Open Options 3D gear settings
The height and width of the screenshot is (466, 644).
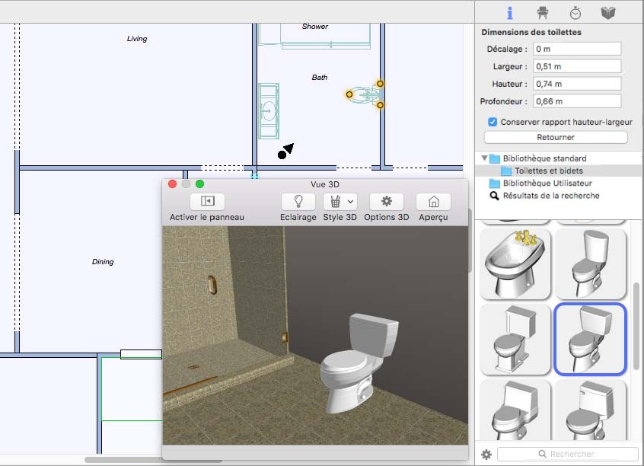pyautogui.click(x=386, y=201)
